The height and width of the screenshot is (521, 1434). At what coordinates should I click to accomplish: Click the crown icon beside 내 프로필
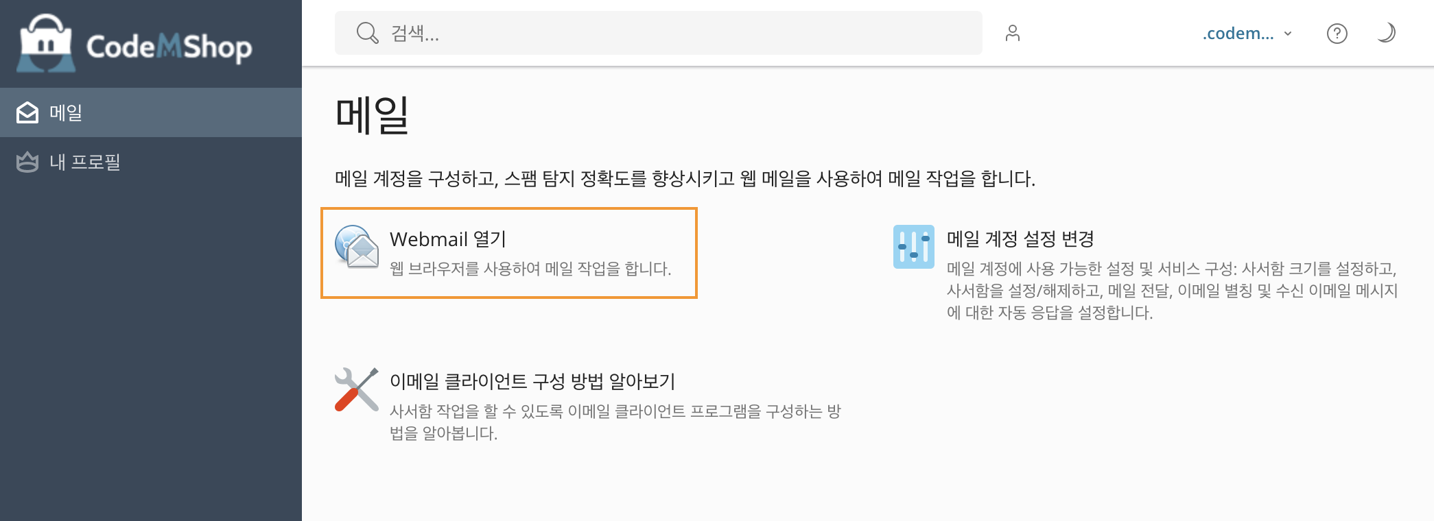pyautogui.click(x=27, y=162)
